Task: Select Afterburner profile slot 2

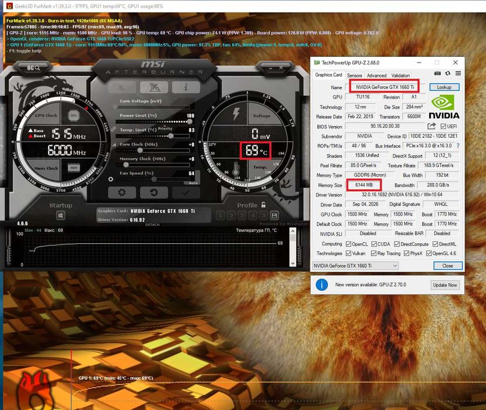Action: pyautogui.click(x=231, y=215)
